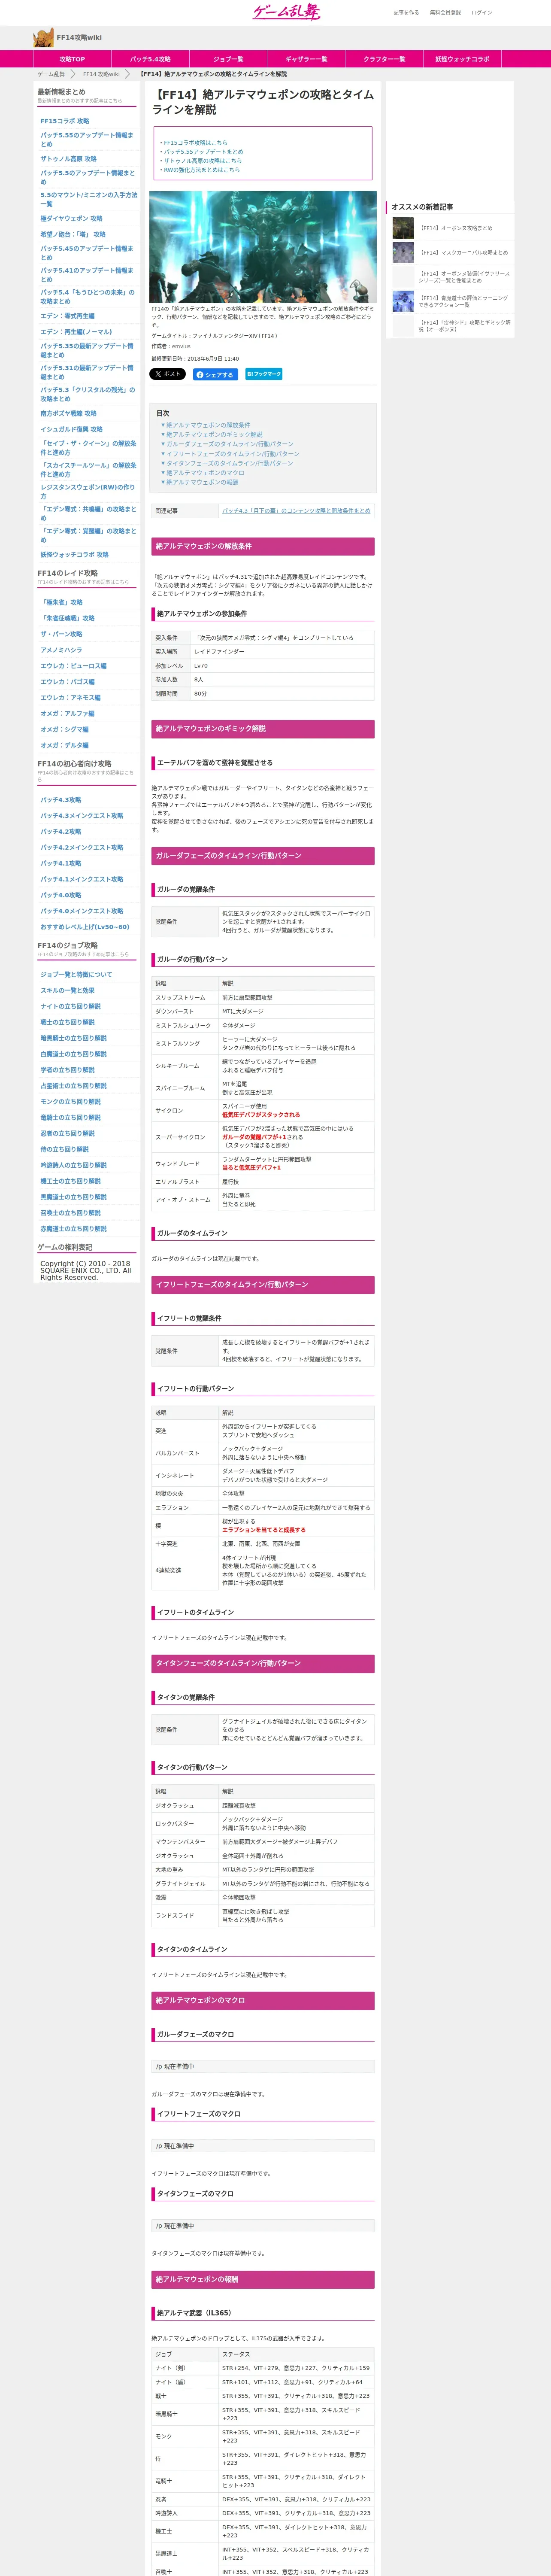This screenshot has width=551, height=2576.
Task: Click 記事を作る in the top header
Action: pos(406,13)
